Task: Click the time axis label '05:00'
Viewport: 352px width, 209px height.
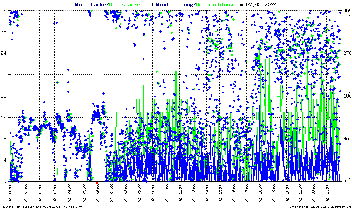Action: click(84, 189)
